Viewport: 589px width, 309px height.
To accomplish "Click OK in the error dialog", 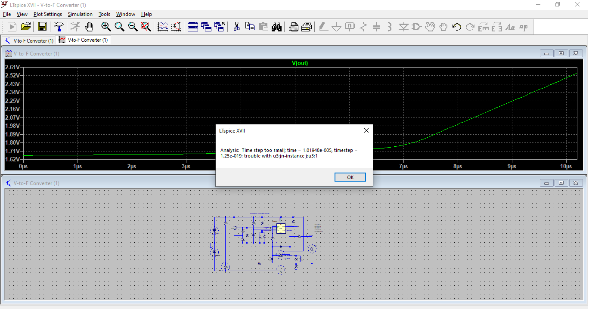I will point(350,177).
